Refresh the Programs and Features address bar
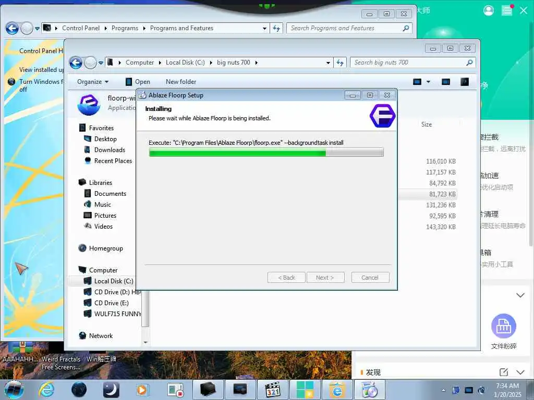Image resolution: width=534 pixels, height=400 pixels. click(x=276, y=28)
